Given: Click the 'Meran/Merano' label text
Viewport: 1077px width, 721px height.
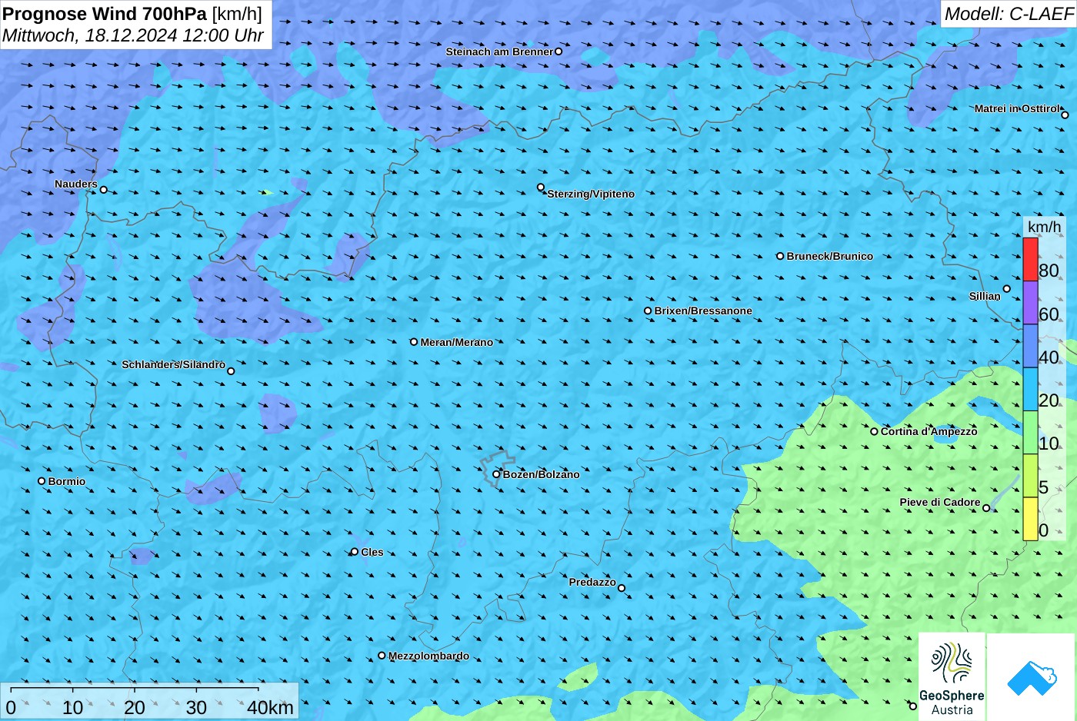Looking at the screenshot, I should pos(457,342).
